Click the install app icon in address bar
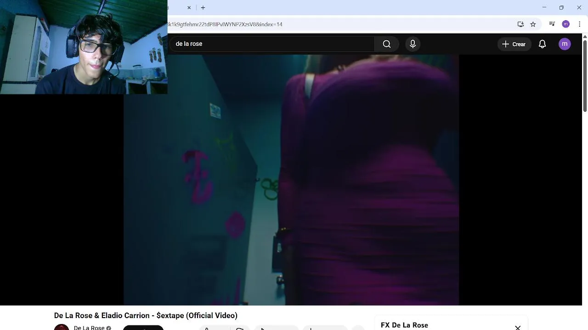 (x=520, y=24)
